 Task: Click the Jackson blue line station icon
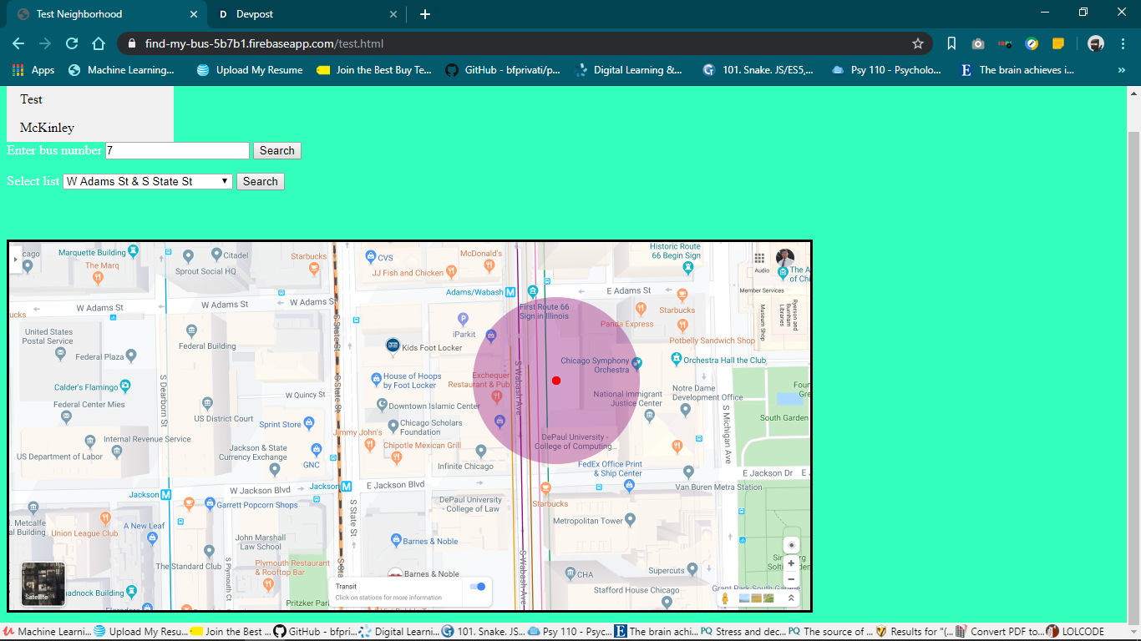tap(166, 494)
